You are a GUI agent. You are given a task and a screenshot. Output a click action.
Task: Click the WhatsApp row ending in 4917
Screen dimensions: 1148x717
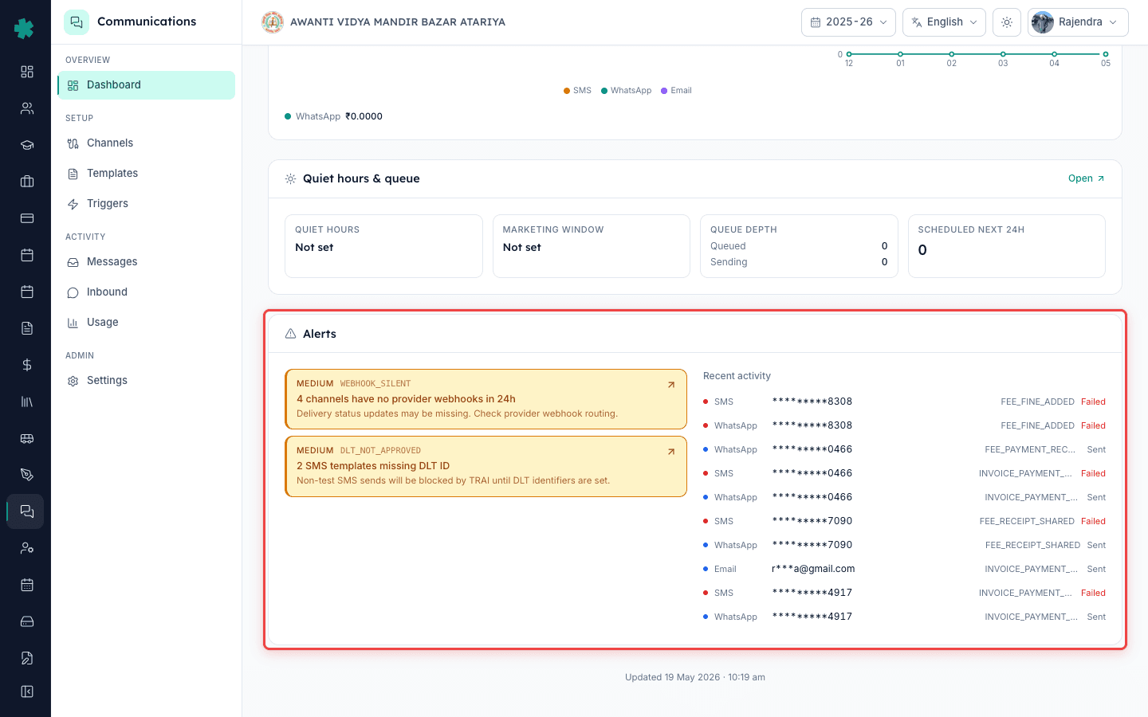pyautogui.click(x=904, y=617)
